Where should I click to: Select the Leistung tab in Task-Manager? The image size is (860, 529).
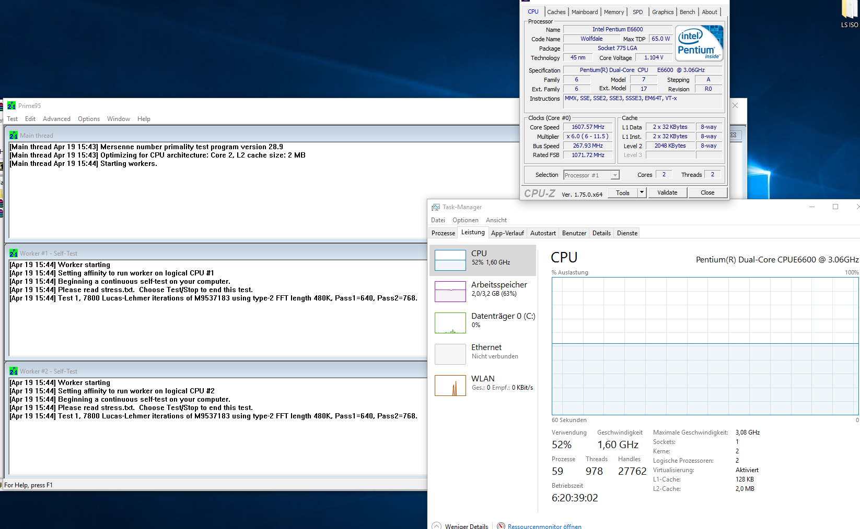[473, 232]
